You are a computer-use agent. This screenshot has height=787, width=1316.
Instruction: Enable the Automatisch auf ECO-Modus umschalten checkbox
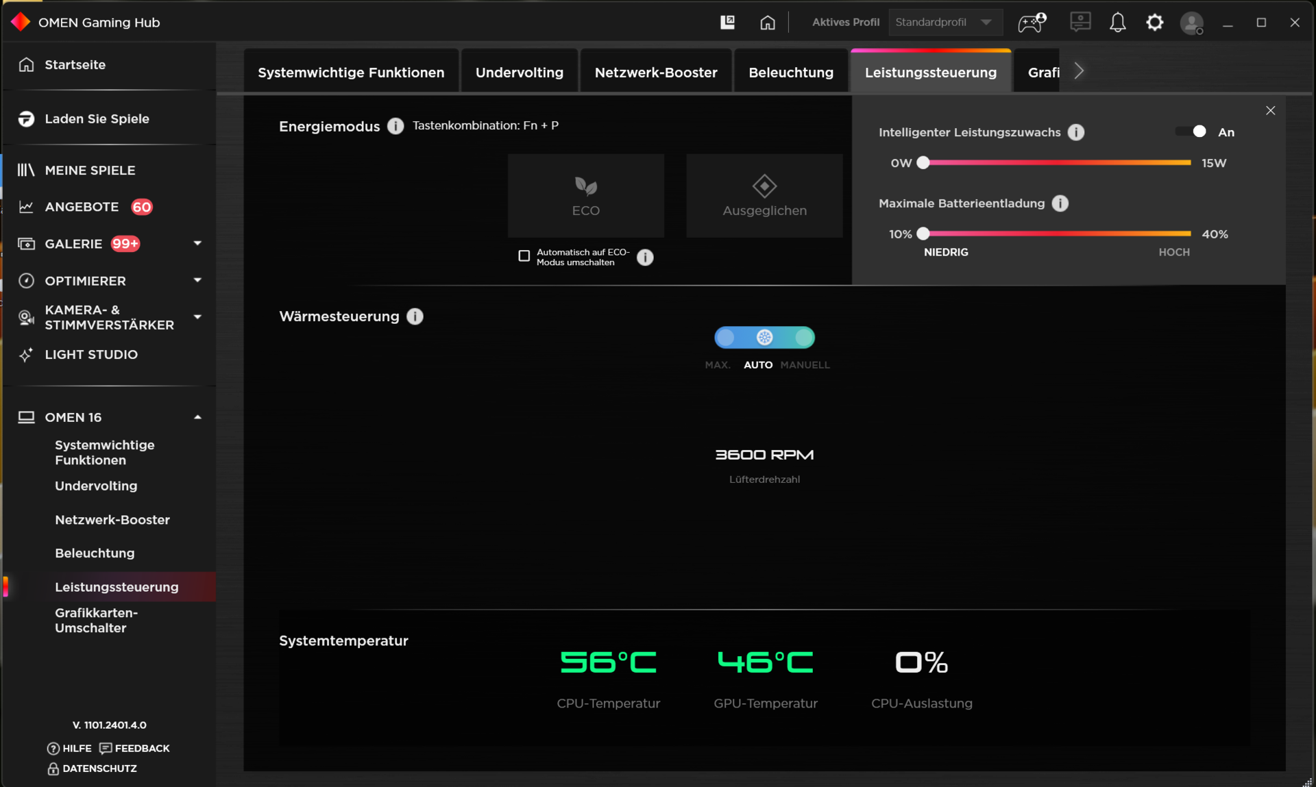click(524, 256)
